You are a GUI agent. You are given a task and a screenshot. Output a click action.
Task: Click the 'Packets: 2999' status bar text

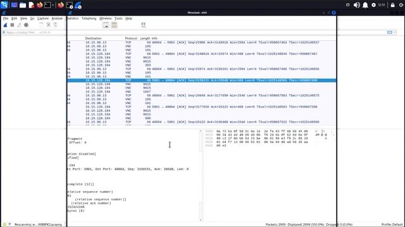coord(276,224)
